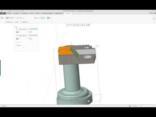Switch to the View ribbon tab

38,13
